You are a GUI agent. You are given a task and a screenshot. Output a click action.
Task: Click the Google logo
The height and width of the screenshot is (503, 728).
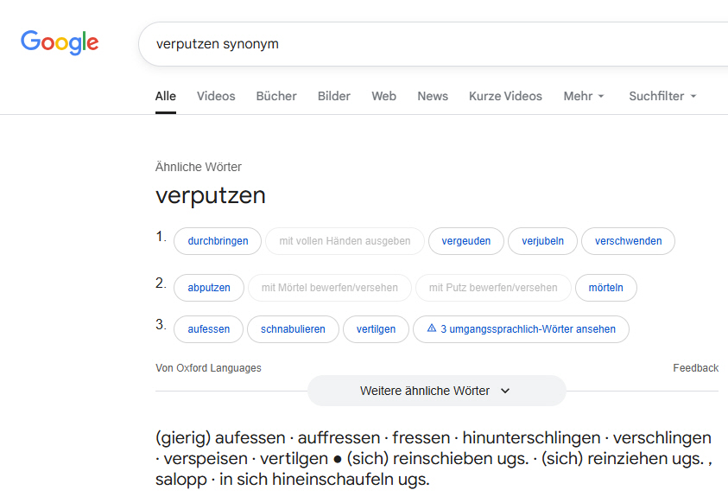(60, 41)
